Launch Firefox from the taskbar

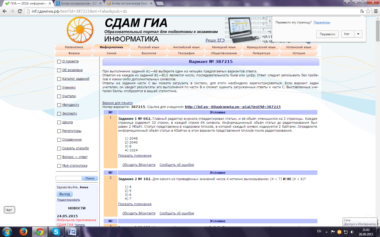tap(23, 232)
